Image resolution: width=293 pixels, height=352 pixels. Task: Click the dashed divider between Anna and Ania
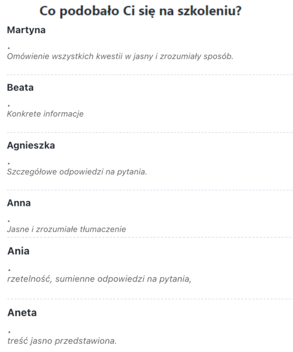coord(146,237)
